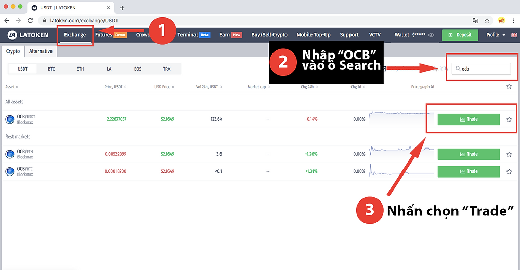The height and width of the screenshot is (270, 520).
Task: Select the TRX market tab
Action: 167,69
